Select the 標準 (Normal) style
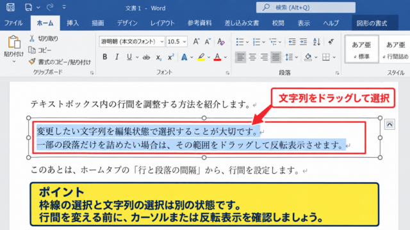The width and height of the screenshot is (410, 230). click(x=361, y=49)
